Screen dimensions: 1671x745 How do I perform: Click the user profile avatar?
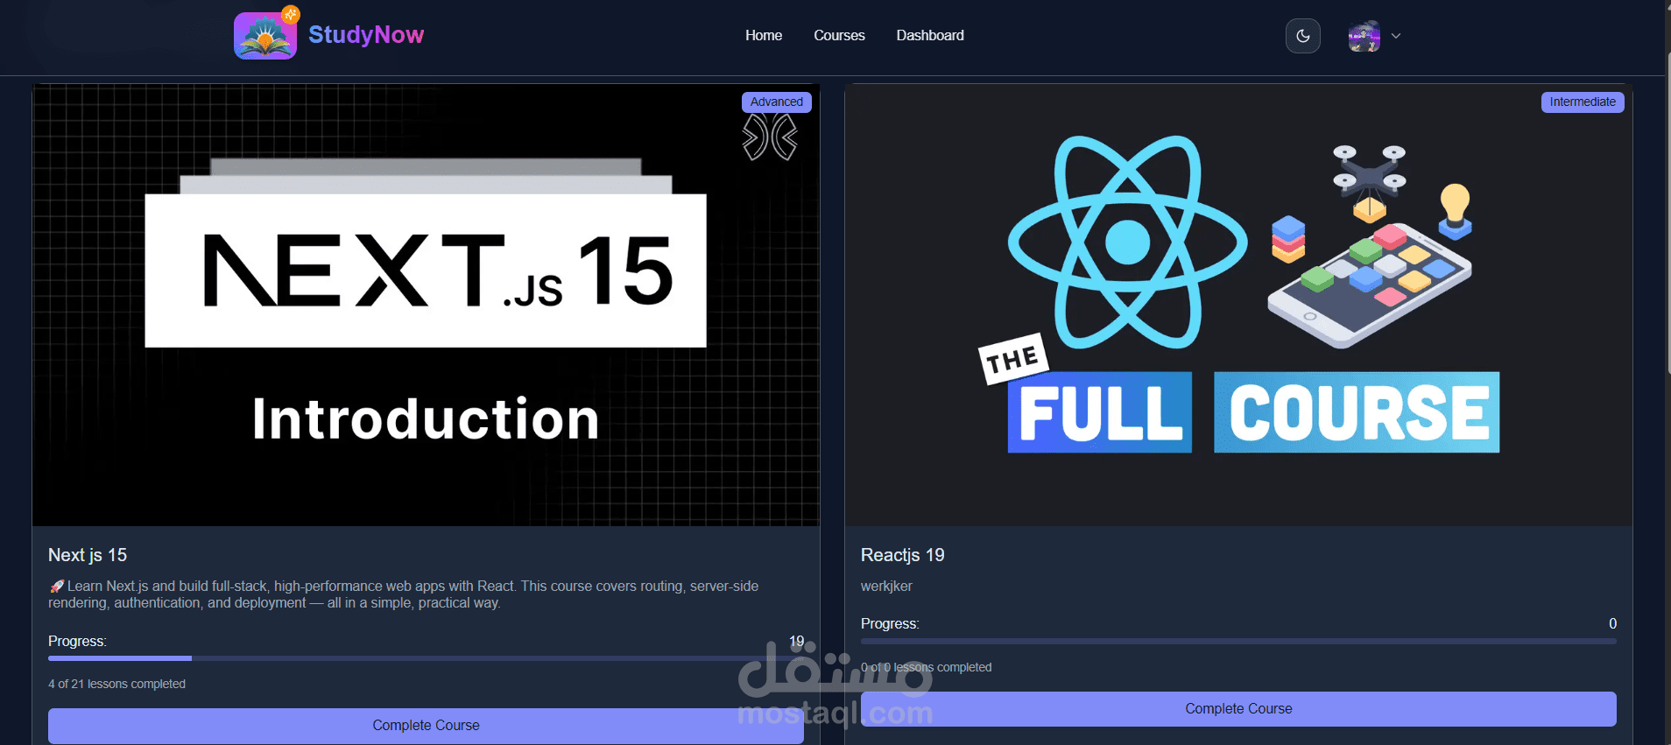[x=1364, y=36]
